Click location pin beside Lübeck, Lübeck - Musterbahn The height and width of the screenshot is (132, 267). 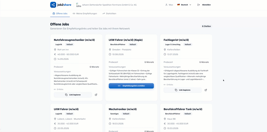click(x=55, y=119)
